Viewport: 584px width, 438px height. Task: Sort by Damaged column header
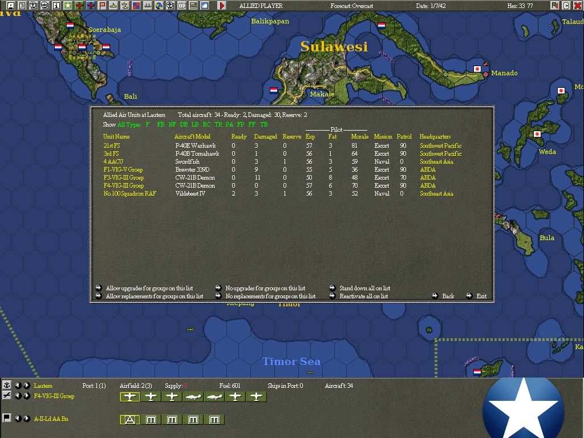(266, 137)
